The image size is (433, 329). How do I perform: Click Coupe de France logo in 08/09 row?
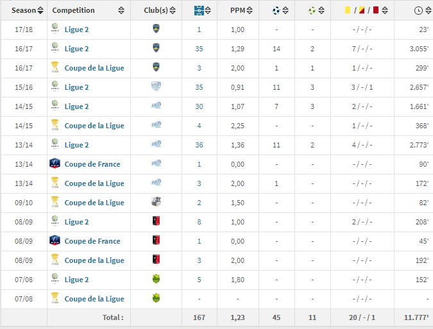(55, 240)
